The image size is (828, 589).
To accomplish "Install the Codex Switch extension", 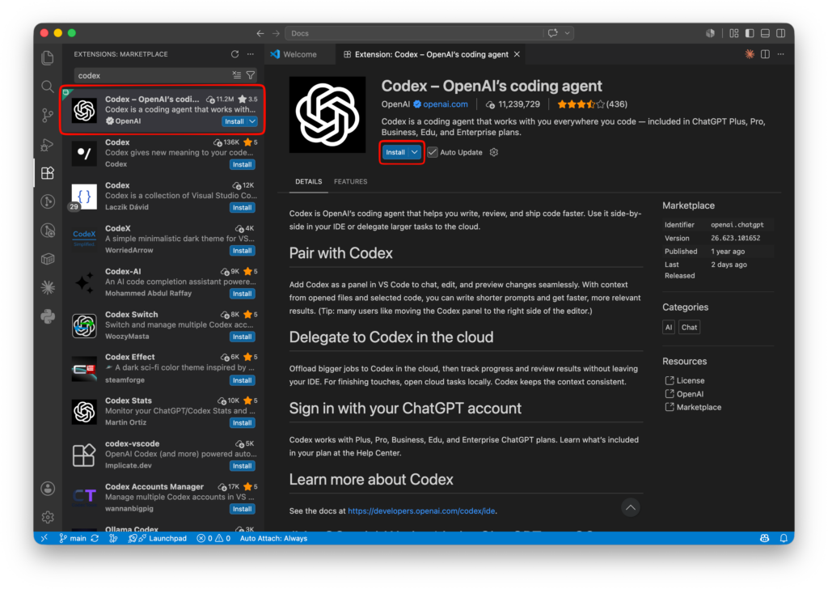I will [x=243, y=337].
